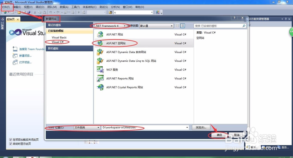This screenshot has width=293, height=158.
Task: Click the 取消 button
Action: [x=236, y=135]
